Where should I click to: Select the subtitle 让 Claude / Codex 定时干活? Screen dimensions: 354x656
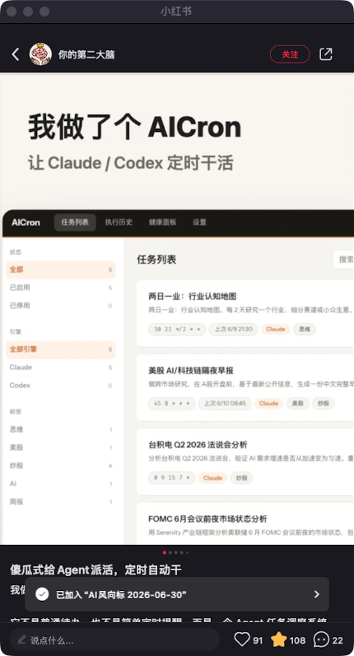[x=130, y=163]
